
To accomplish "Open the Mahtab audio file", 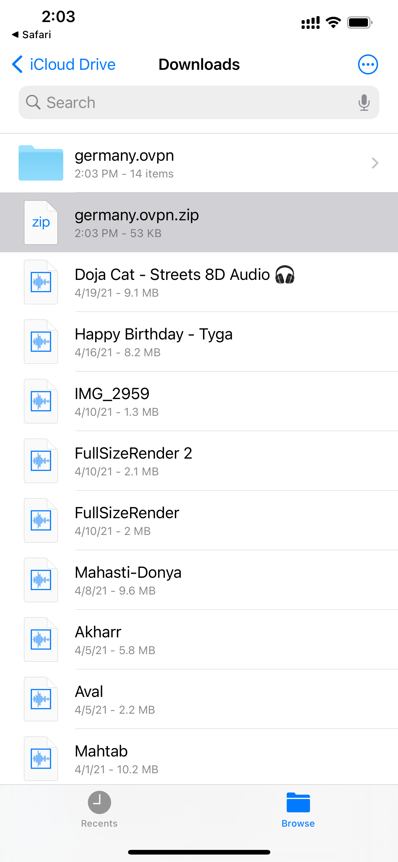I will click(x=101, y=759).
